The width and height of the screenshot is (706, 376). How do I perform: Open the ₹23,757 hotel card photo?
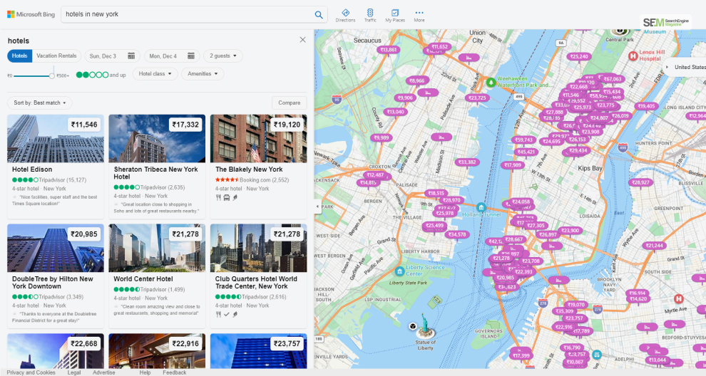258,351
